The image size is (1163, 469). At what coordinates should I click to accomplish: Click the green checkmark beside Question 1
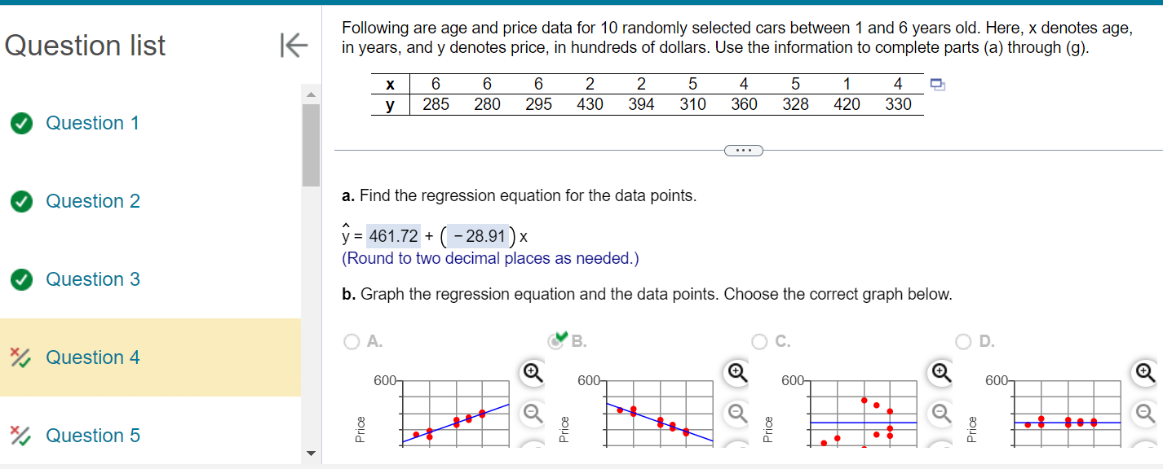pyautogui.click(x=21, y=122)
